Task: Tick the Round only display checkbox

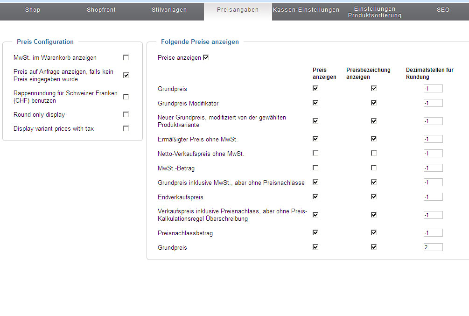Action: (126, 114)
